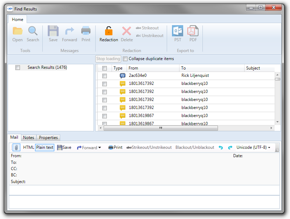Click the Export to PST icon

click(x=178, y=31)
